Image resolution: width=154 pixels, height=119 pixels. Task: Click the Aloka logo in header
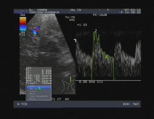21,12
